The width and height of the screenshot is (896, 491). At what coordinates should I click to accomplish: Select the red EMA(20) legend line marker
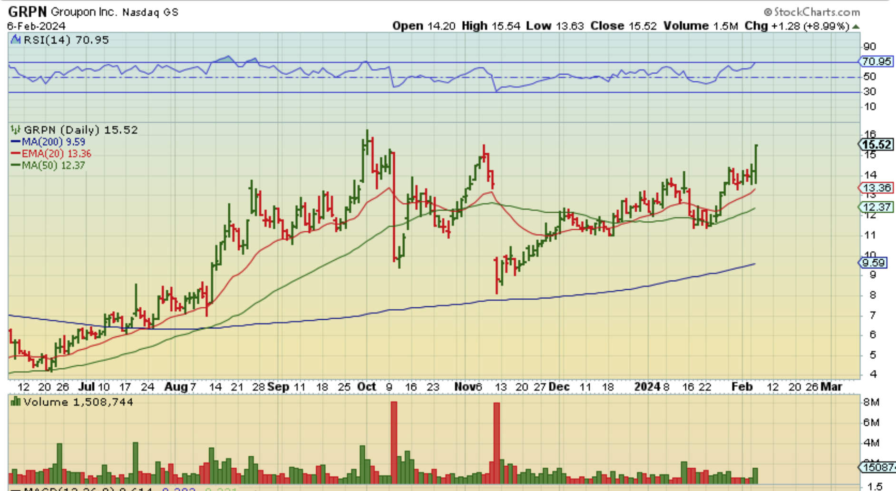pyautogui.click(x=15, y=154)
